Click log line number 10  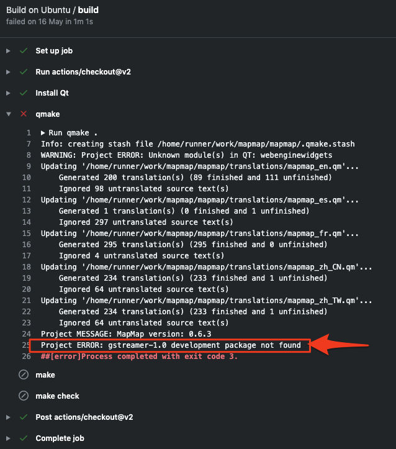pos(27,178)
